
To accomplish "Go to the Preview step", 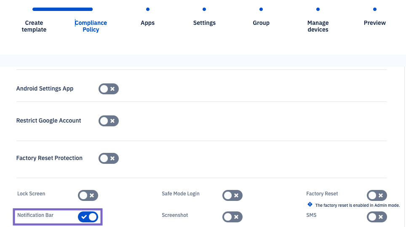I will [374, 23].
